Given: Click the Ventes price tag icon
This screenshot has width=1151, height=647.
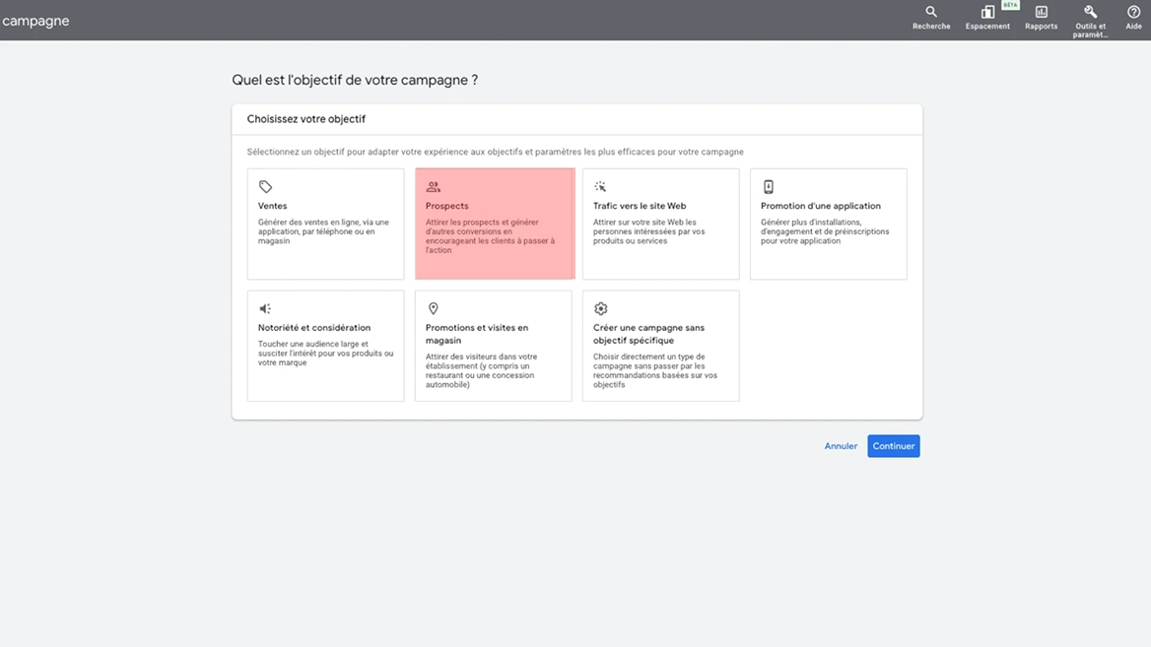Looking at the screenshot, I should 265,187.
